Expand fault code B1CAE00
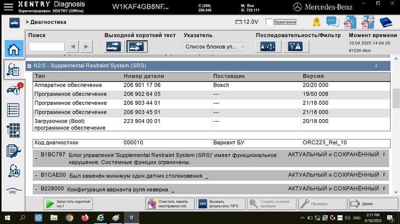This screenshot has width=400, height=224. 36,175
